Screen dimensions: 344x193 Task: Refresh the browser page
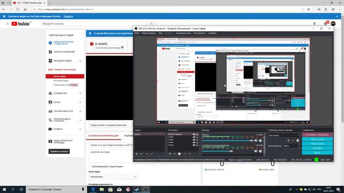click(x=18, y=10)
